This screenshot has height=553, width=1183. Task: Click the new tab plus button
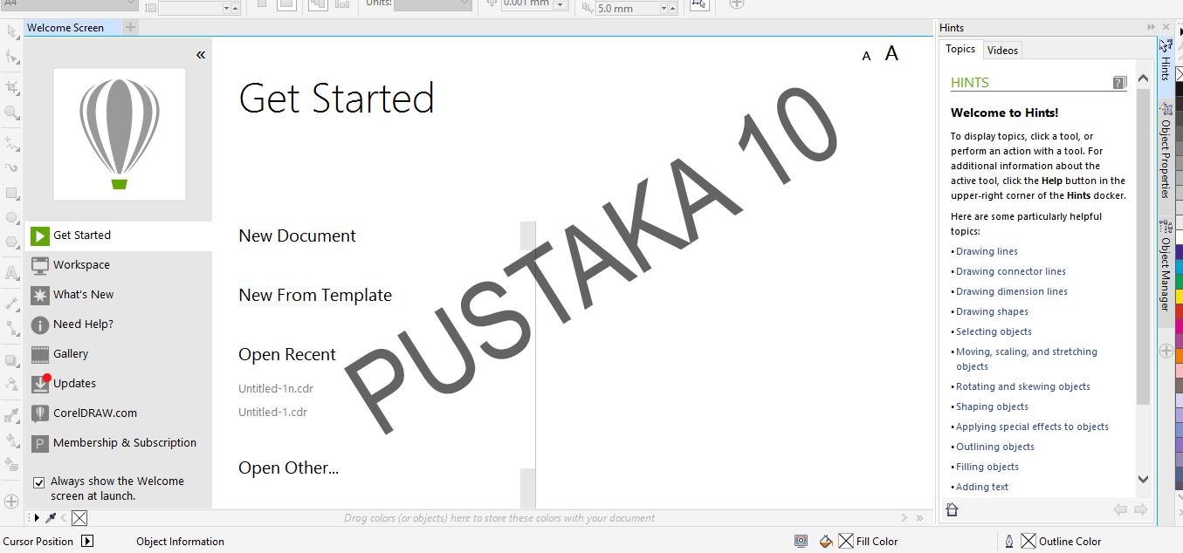click(x=130, y=28)
